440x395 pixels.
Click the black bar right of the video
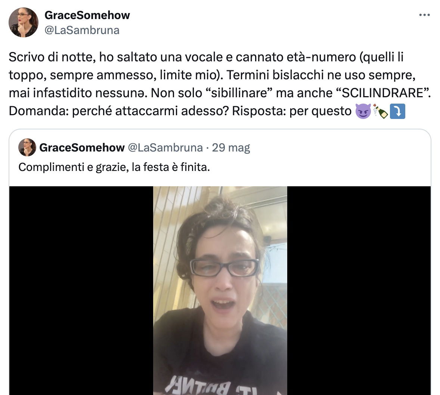click(359, 291)
